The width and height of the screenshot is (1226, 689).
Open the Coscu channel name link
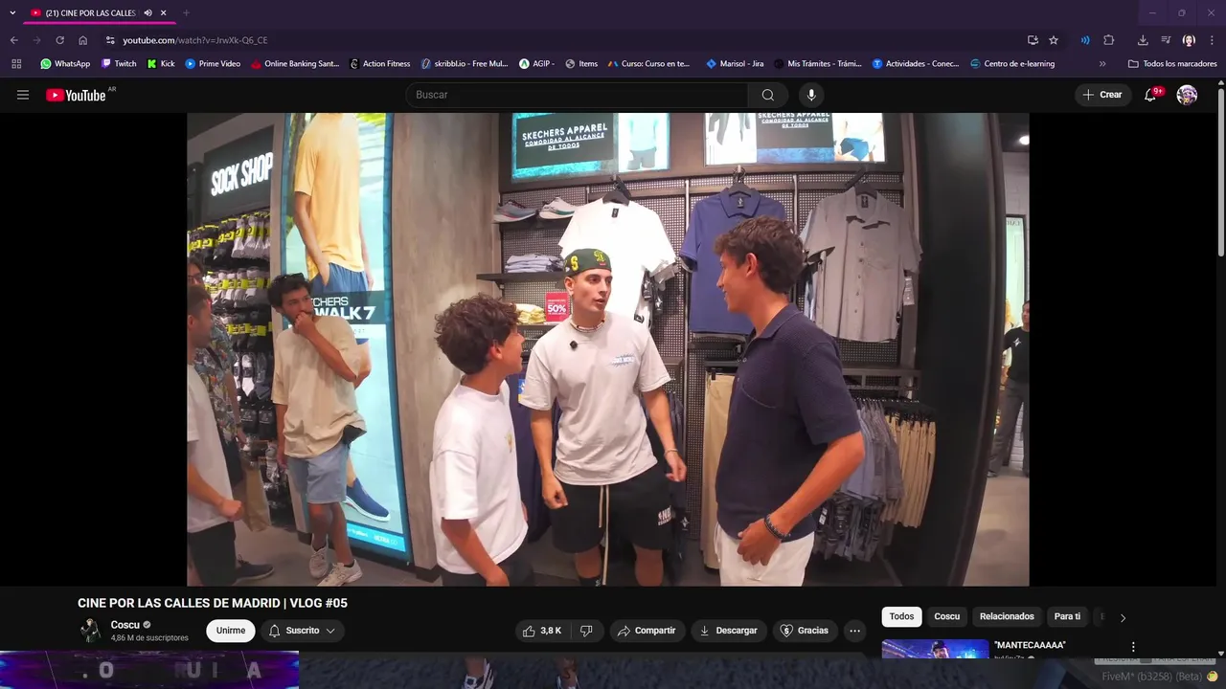(x=125, y=625)
